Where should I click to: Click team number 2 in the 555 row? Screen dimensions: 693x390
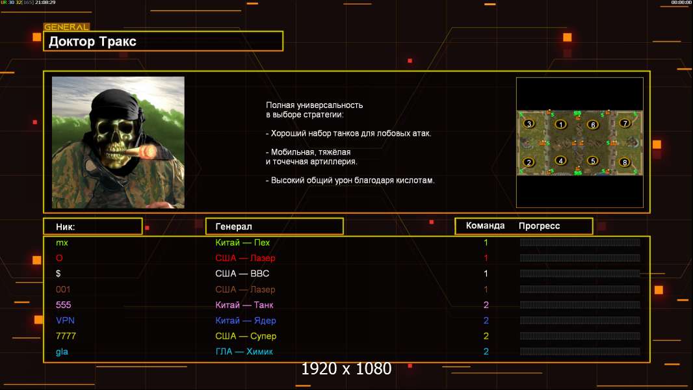pyautogui.click(x=486, y=305)
